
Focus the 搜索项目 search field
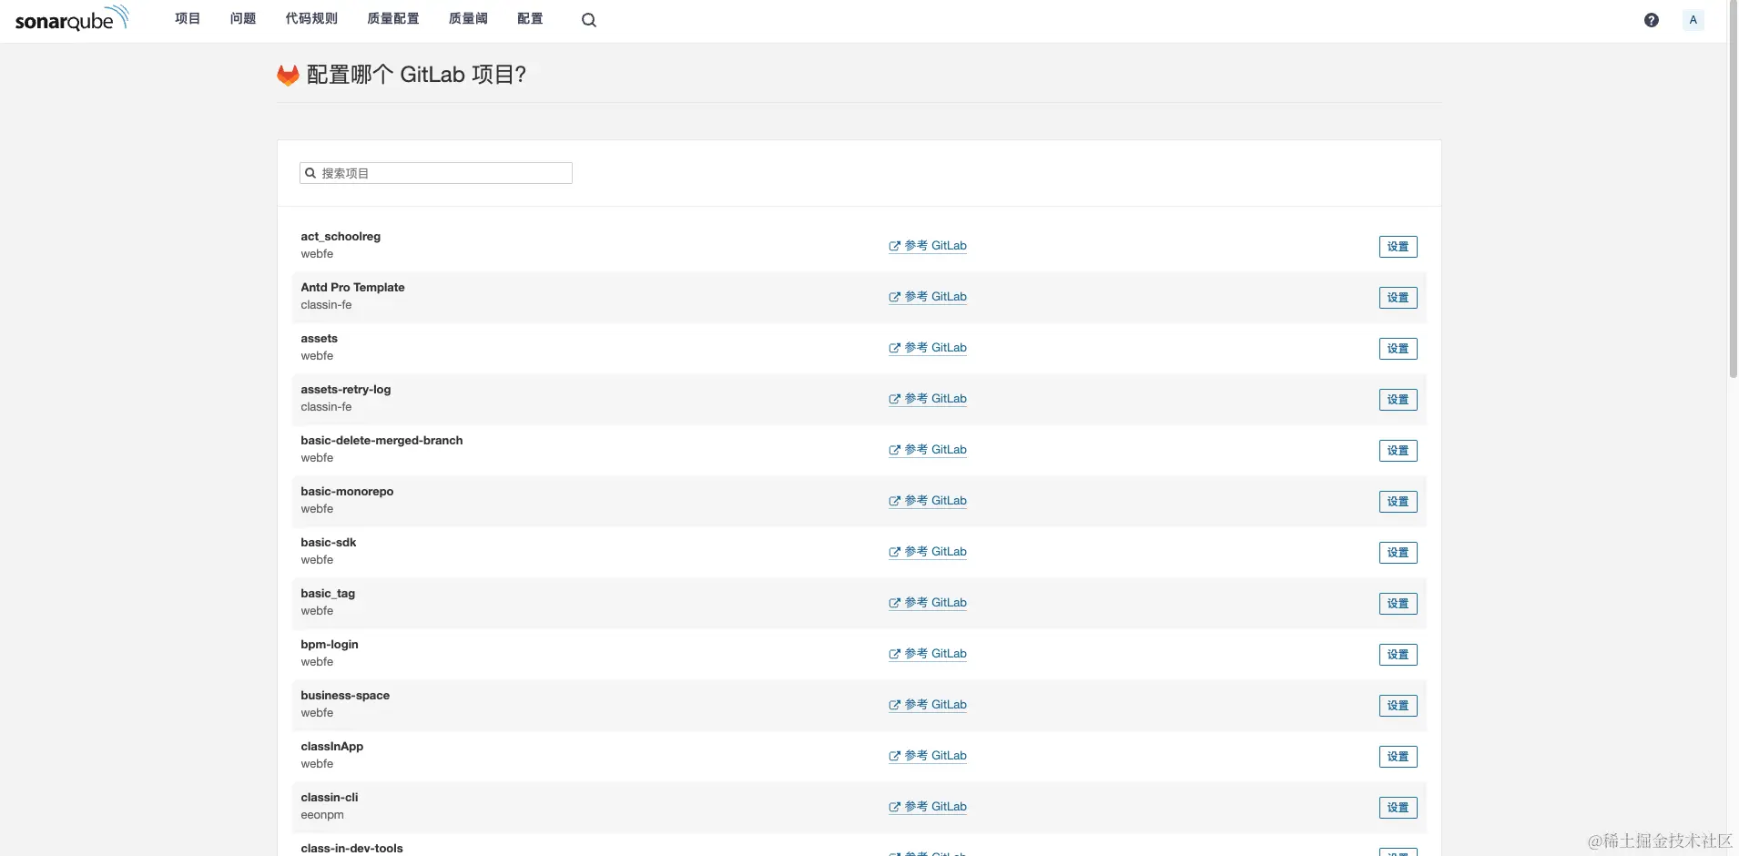click(x=436, y=173)
